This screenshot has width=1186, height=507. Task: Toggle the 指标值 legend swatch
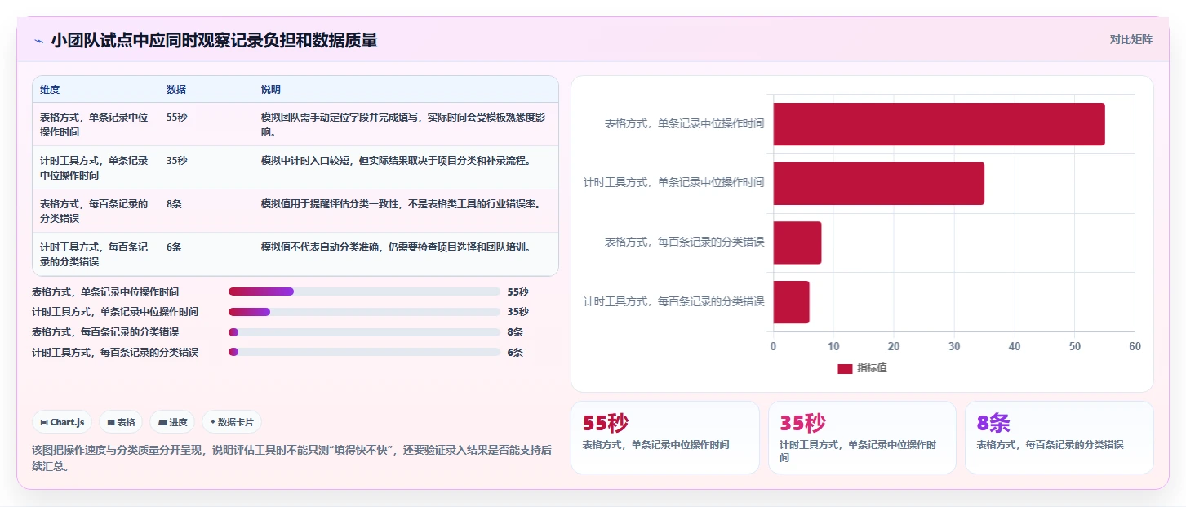pos(845,369)
